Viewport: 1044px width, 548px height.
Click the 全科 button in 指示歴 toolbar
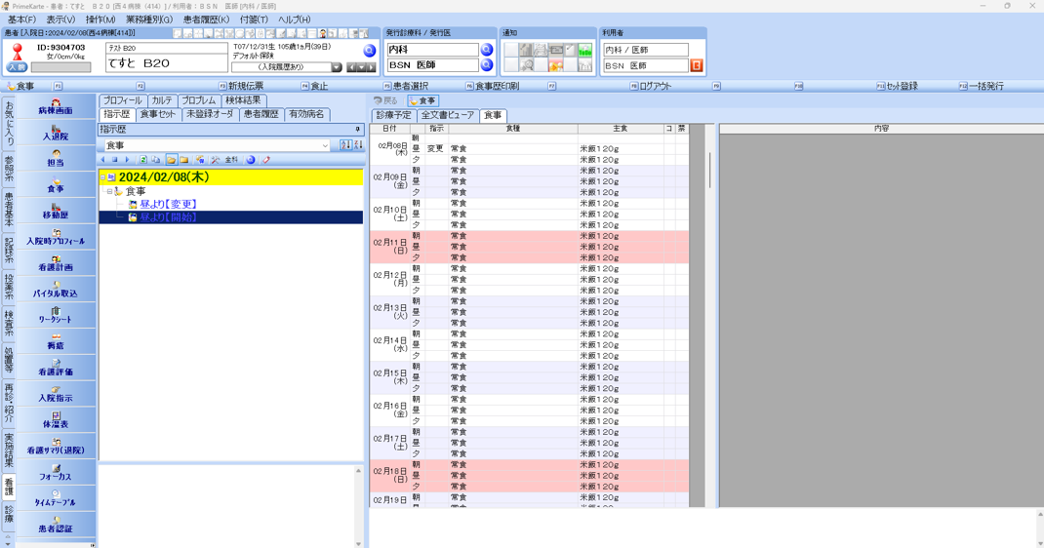231,160
